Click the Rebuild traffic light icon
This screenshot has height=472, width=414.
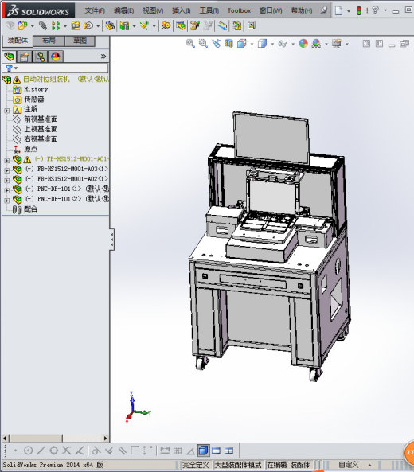(358, 10)
